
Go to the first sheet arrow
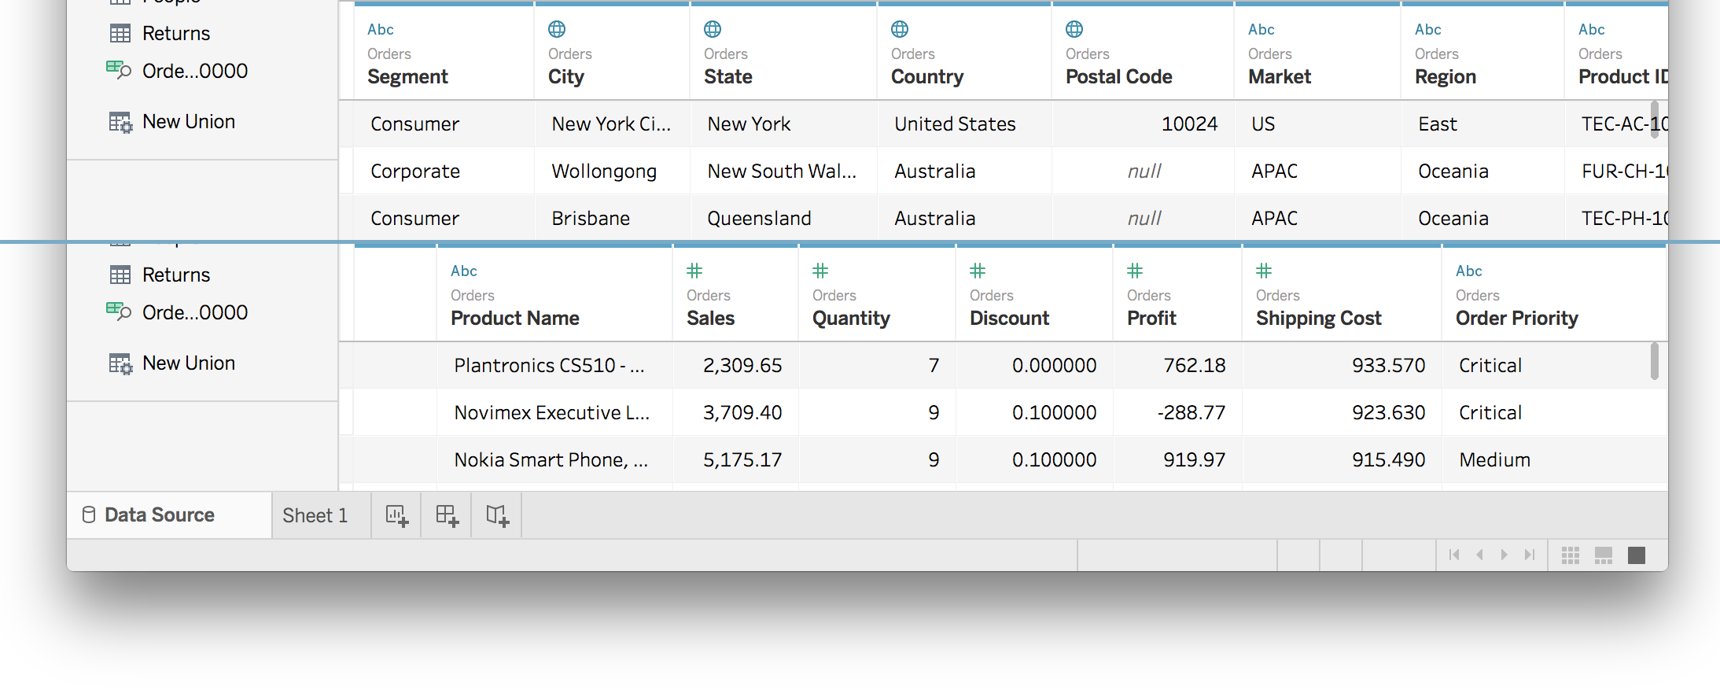(x=1454, y=555)
